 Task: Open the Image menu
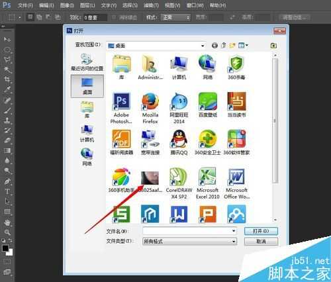coord(67,5)
